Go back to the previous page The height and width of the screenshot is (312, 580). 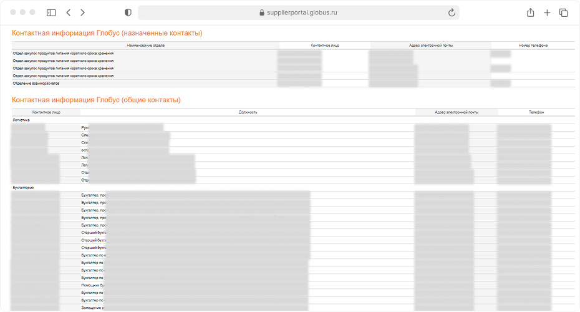tap(69, 12)
